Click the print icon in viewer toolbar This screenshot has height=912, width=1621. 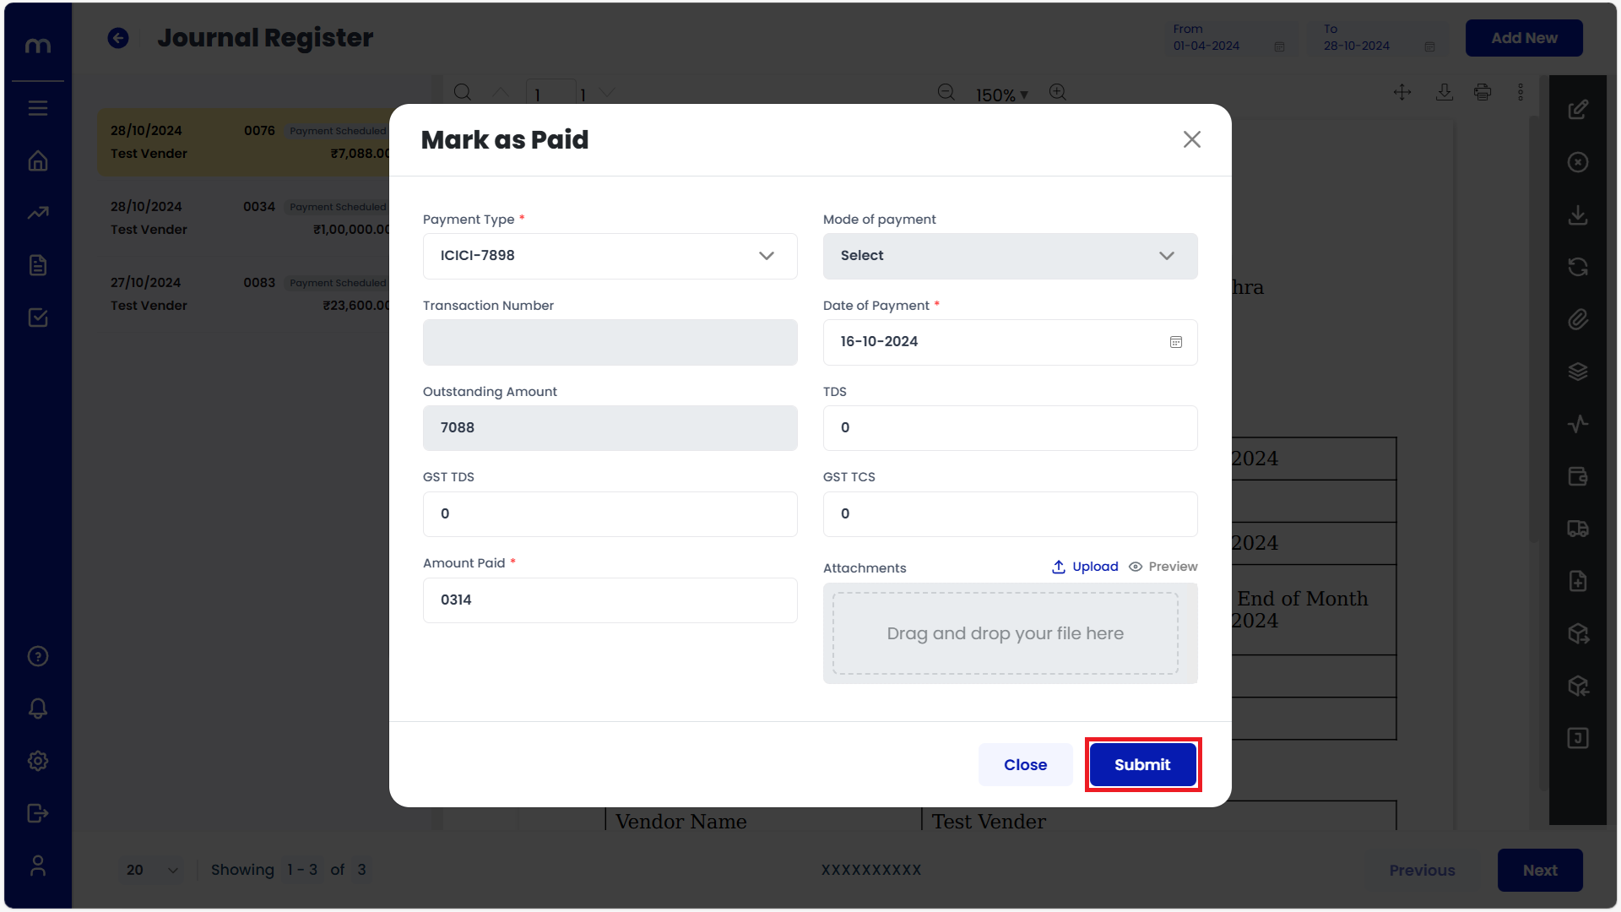click(x=1483, y=92)
